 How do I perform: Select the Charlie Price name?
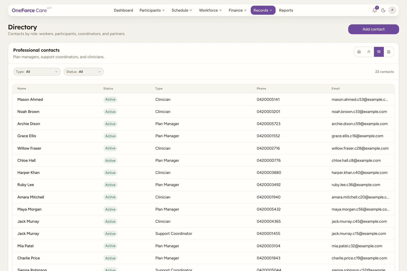[28, 258]
